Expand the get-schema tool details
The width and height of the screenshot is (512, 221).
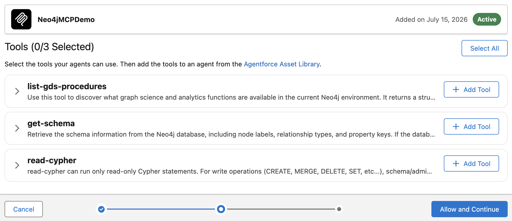tap(17, 128)
